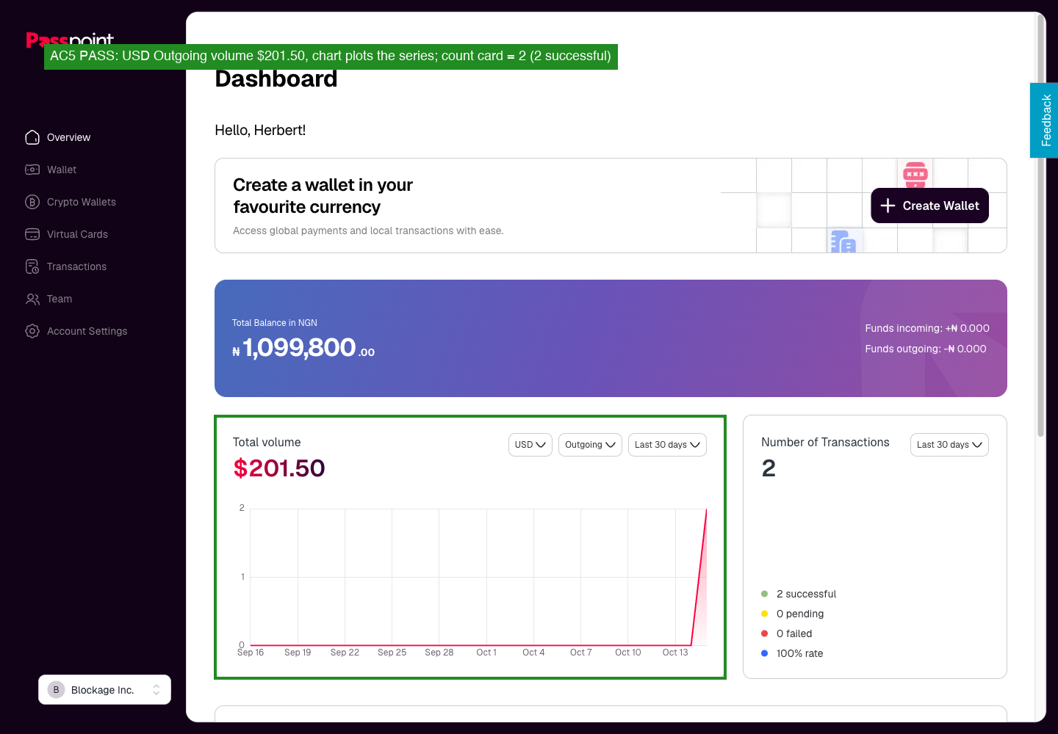Click the plus icon on Create Wallet
Viewport: 1058px width, 734px height.
[x=888, y=206]
